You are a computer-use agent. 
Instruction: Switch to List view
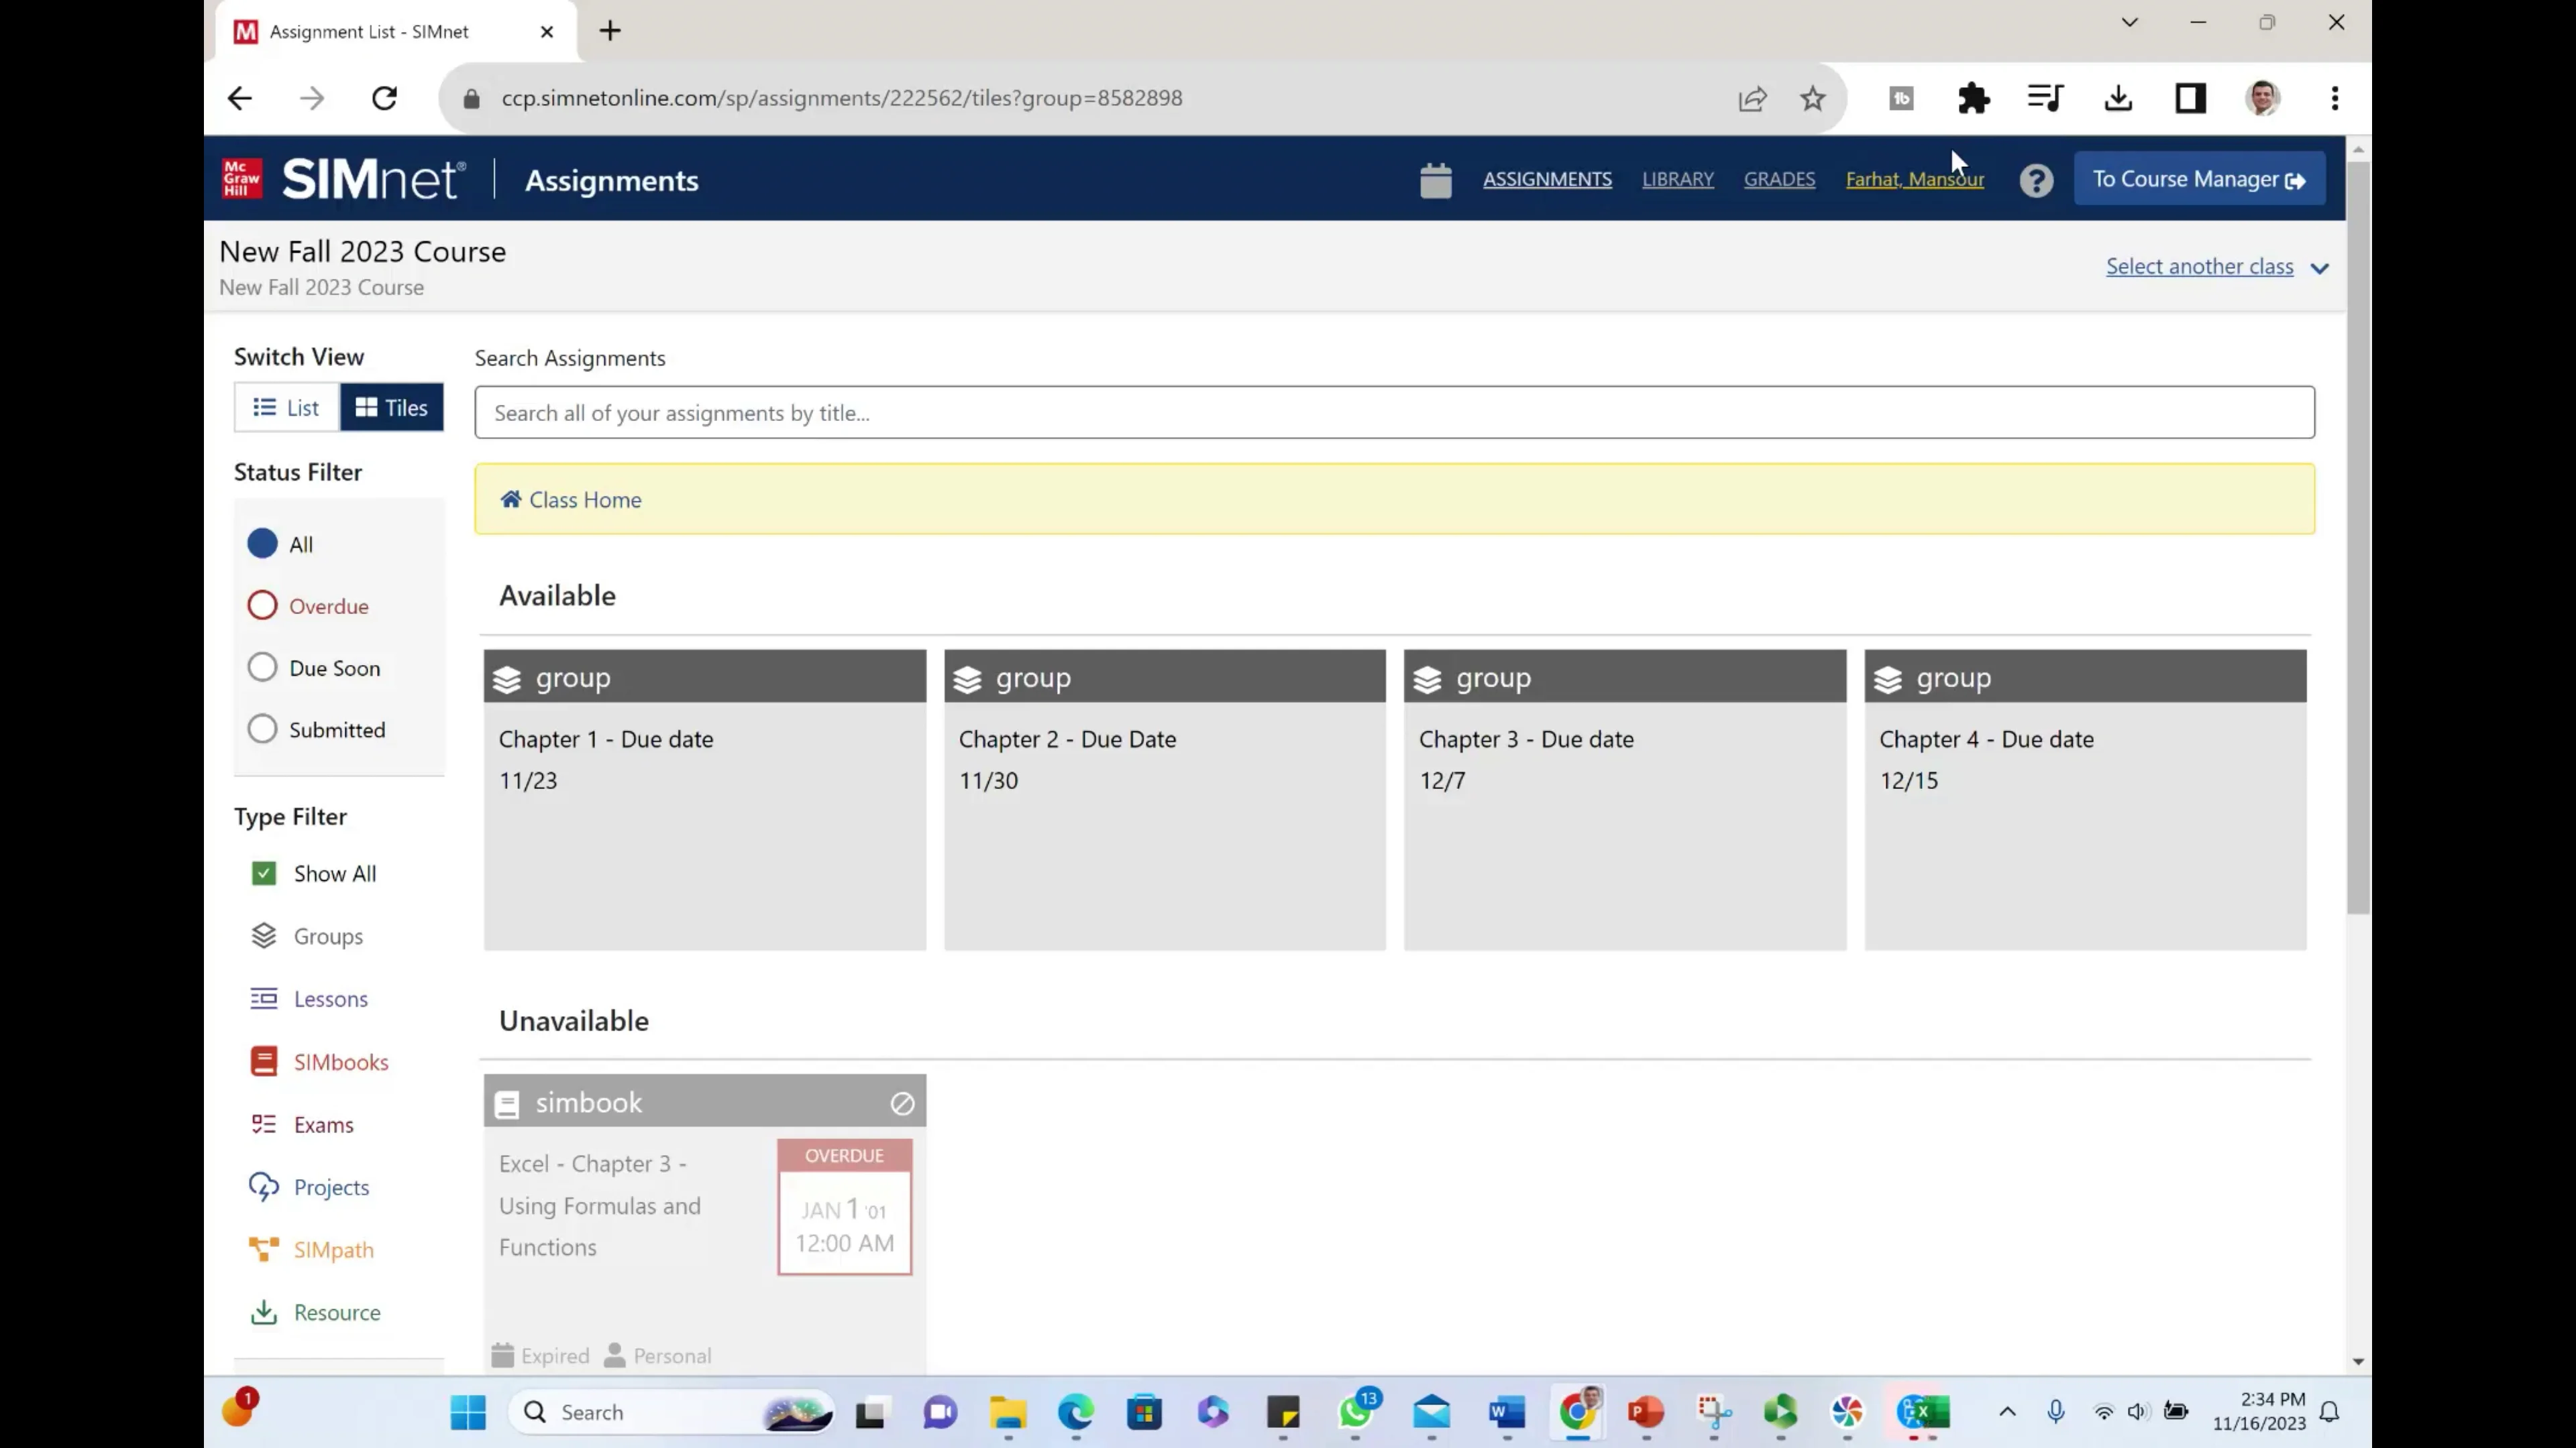(x=286, y=408)
